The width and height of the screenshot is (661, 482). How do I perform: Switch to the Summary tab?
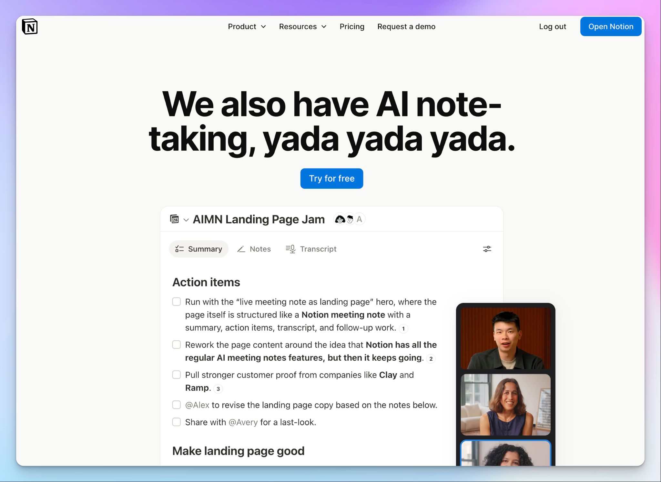(x=198, y=249)
